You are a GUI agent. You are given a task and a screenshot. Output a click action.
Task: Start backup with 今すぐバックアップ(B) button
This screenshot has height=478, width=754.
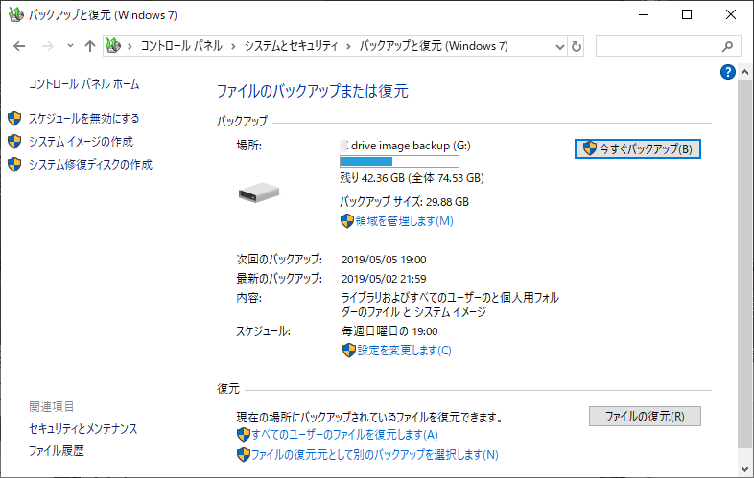tap(638, 148)
